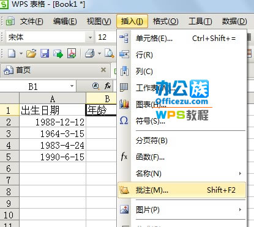Open the 文件(F) menu
The image size is (254, 227).
31,21
